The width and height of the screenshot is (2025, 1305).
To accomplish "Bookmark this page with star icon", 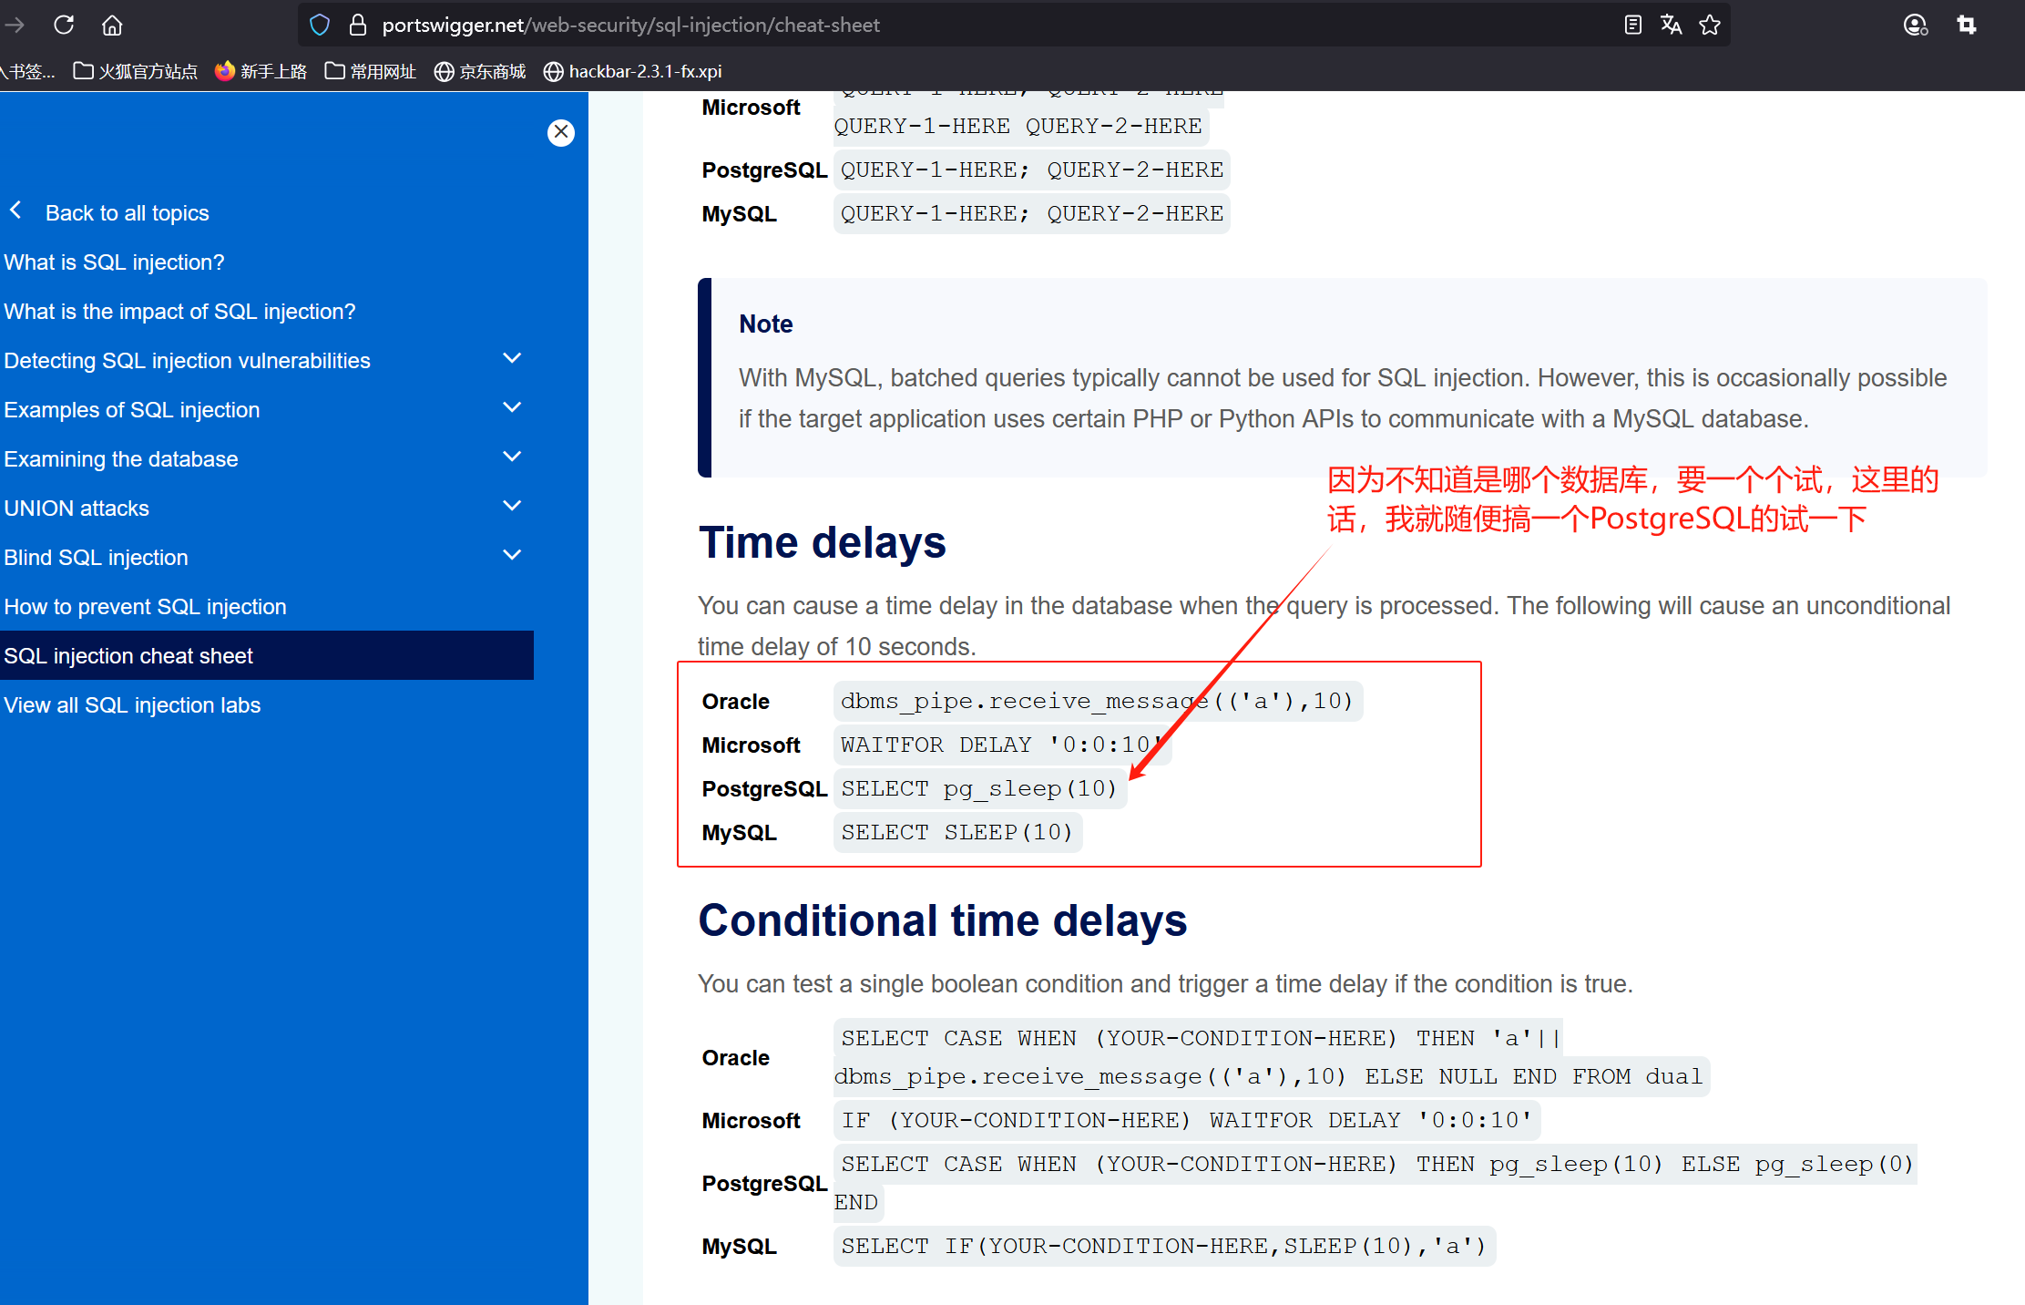I will (x=1710, y=25).
